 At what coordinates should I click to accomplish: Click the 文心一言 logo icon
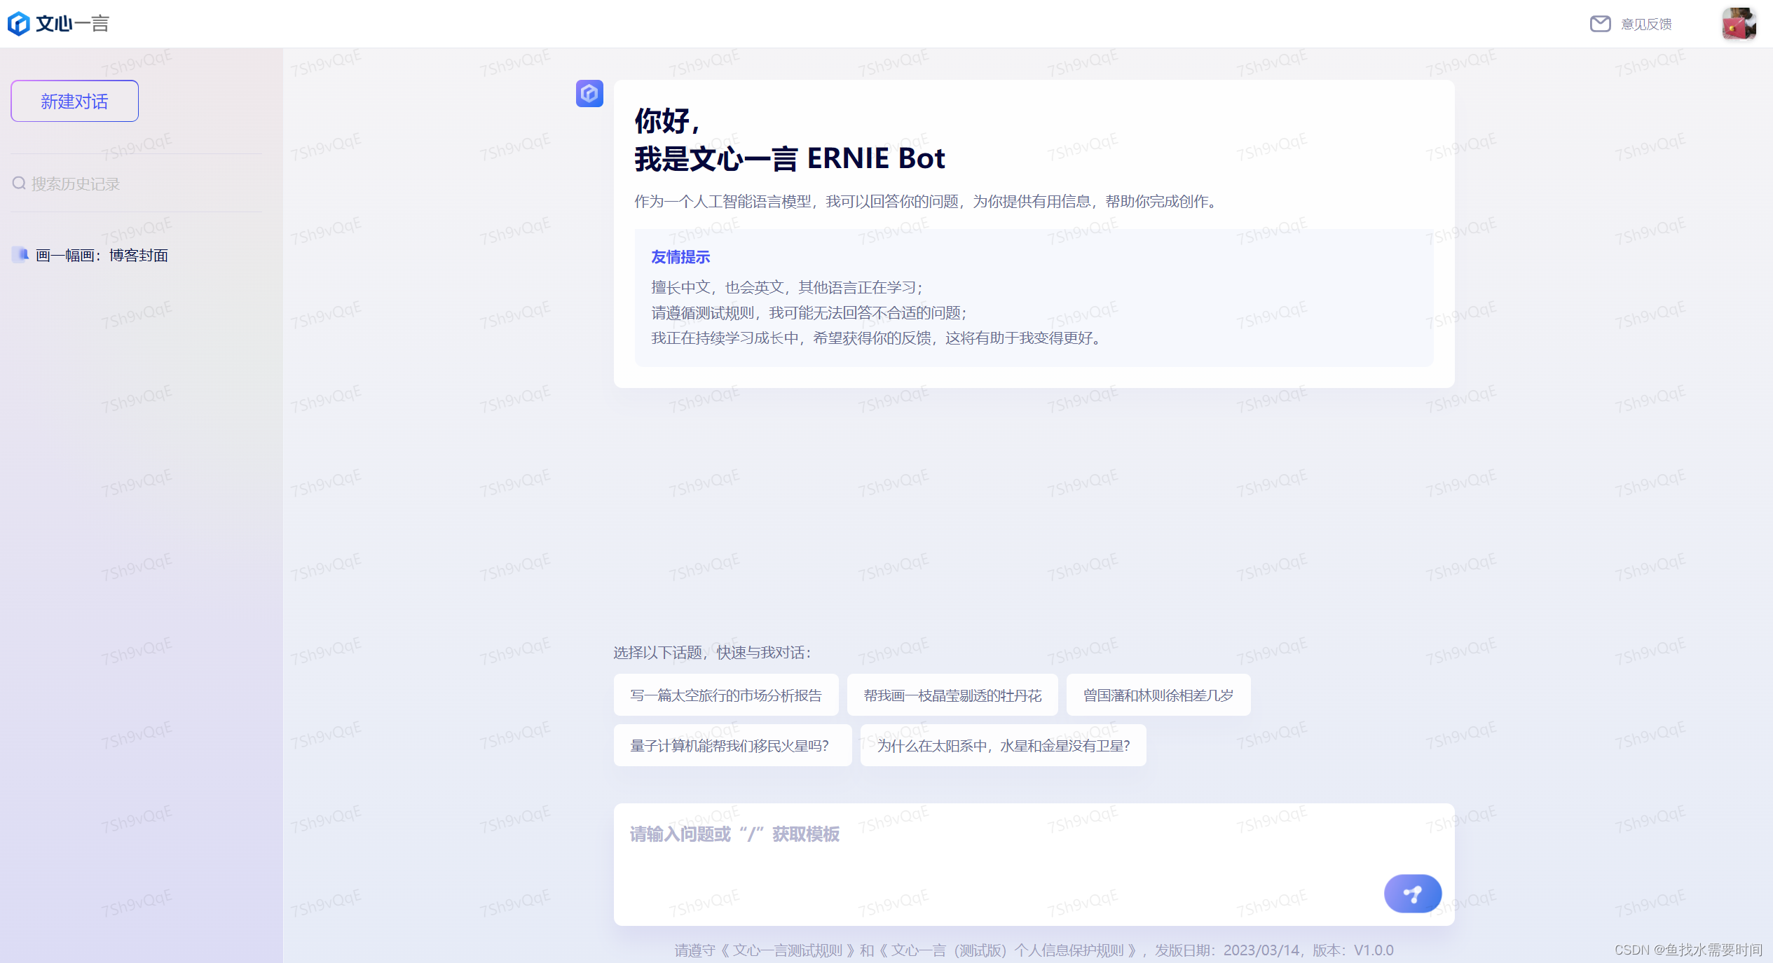pyautogui.click(x=19, y=24)
